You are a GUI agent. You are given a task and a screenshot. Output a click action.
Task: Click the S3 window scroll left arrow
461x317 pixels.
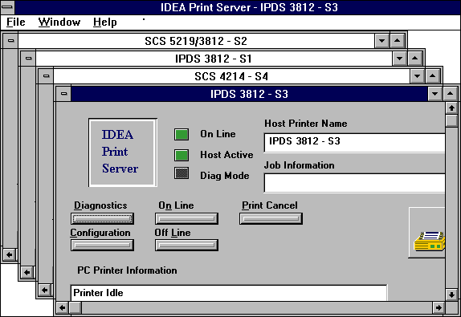pos(62,308)
